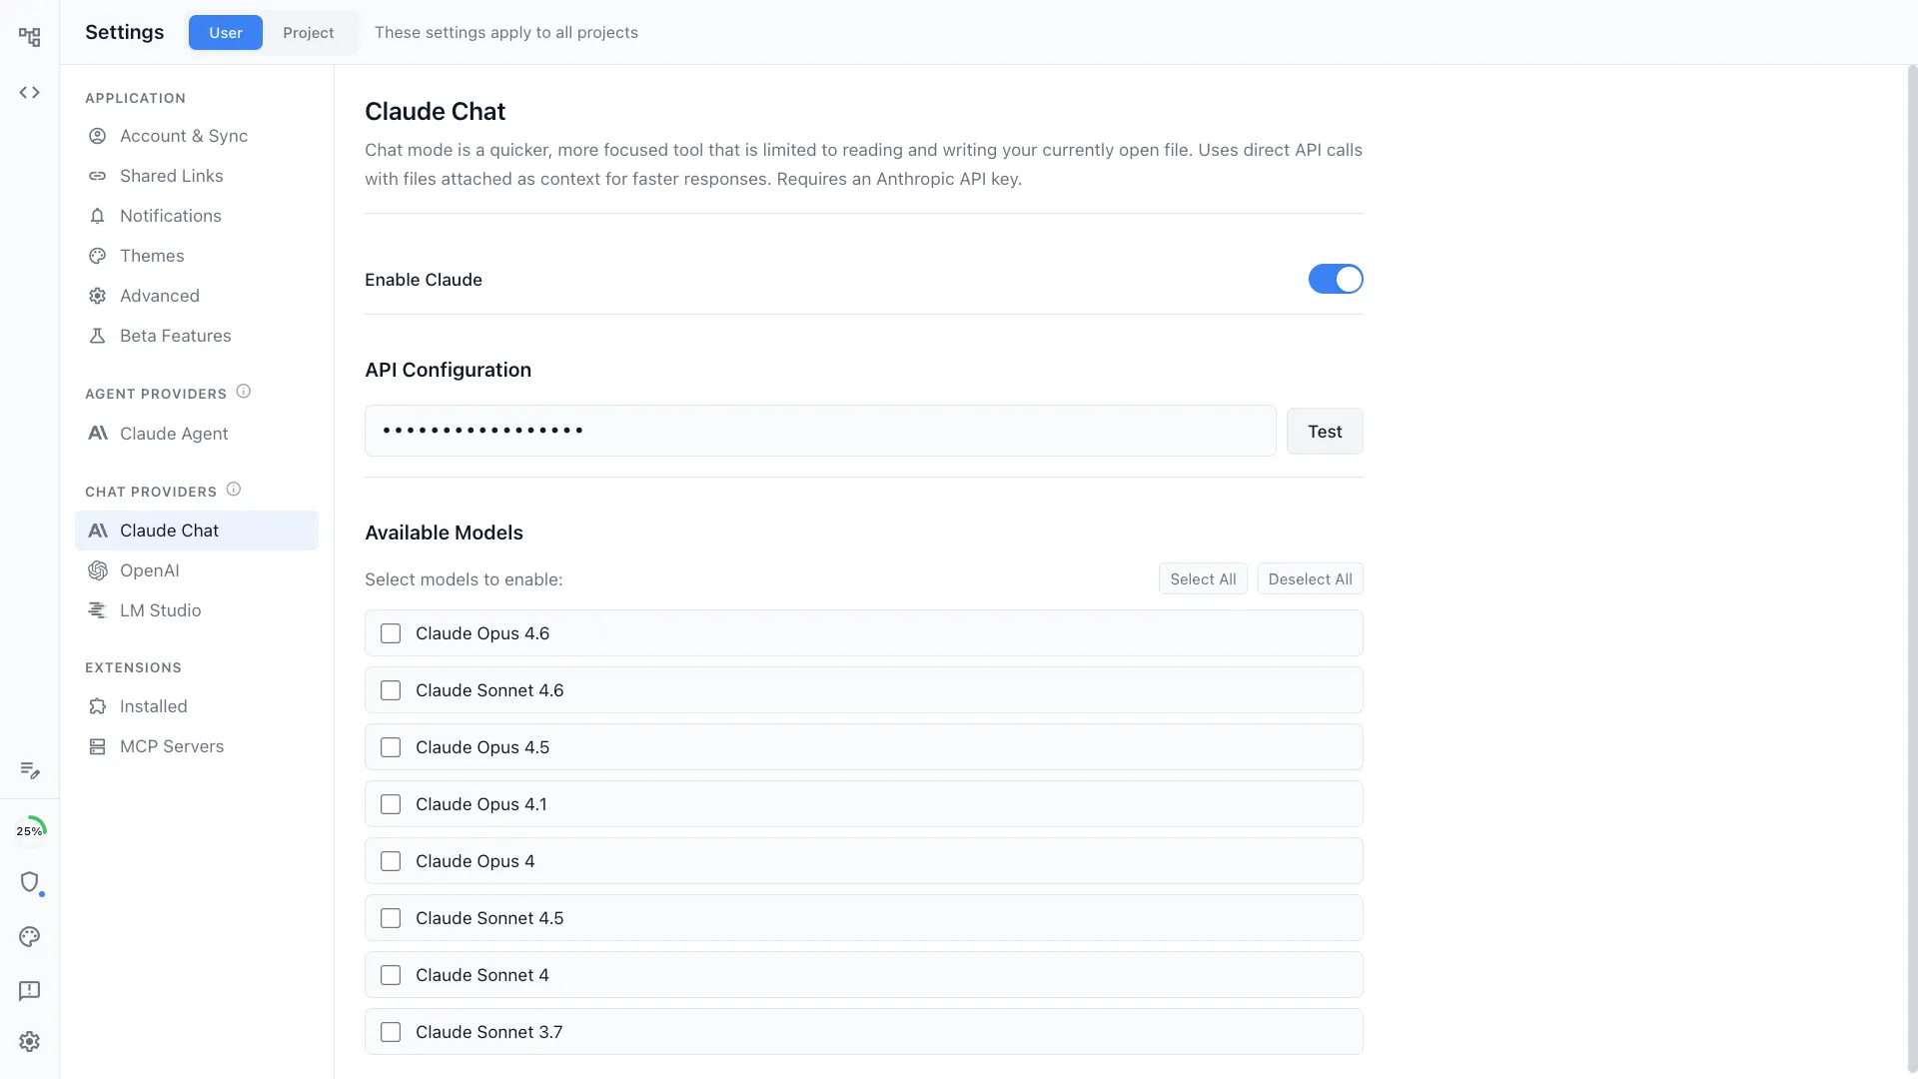Click the info icon beside Chat Providers
1918x1079 pixels.
tap(234, 490)
